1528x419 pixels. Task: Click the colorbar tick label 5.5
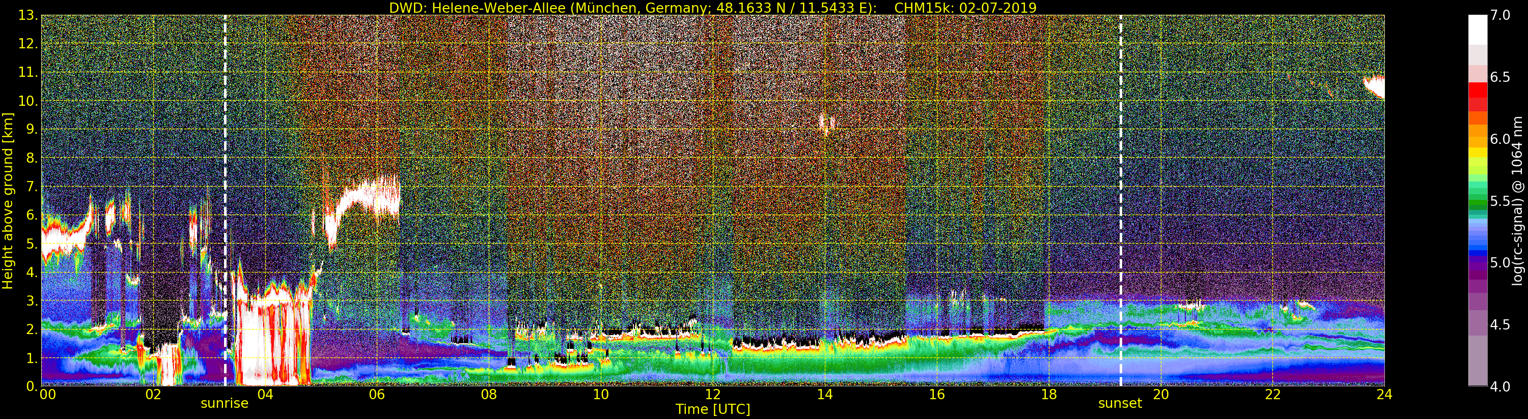(1500, 201)
